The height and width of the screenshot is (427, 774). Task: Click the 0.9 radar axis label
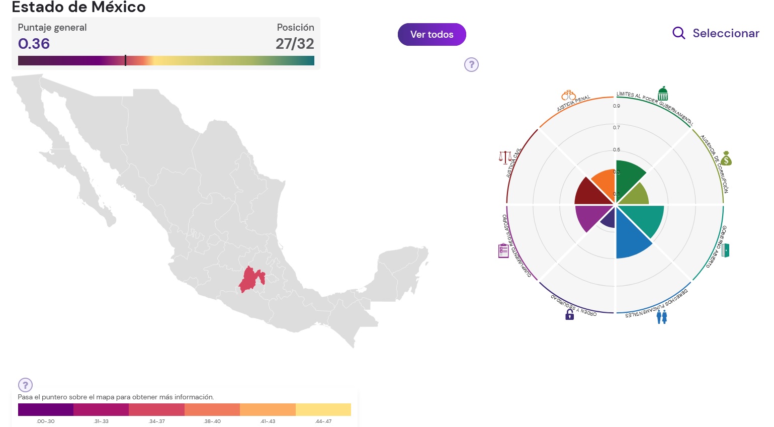click(617, 106)
